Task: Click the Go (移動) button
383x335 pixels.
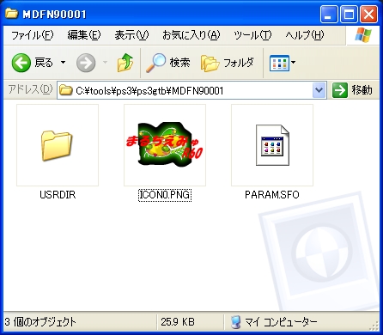Action: (x=352, y=90)
